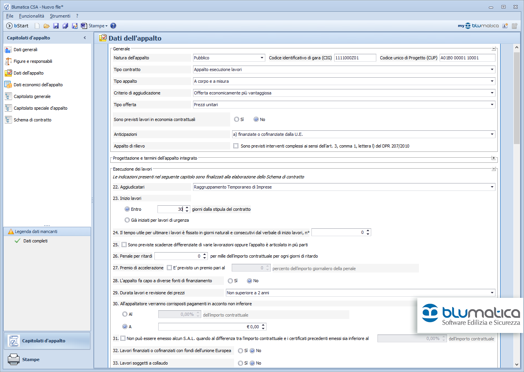This screenshot has width=524, height=372.
Task: Open Schema di contratto in sidebar
Action: point(32,120)
